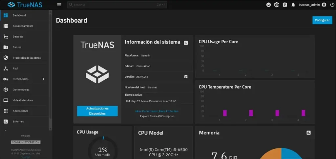
Task: Click the uptime 101 days text
Action: (151, 101)
